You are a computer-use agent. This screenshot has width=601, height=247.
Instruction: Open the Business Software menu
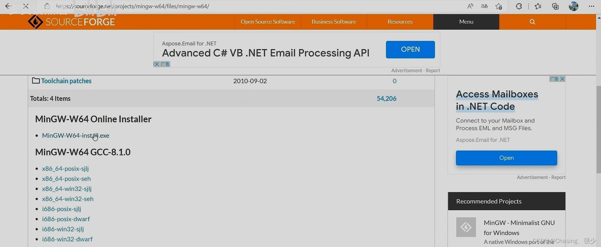(x=334, y=22)
